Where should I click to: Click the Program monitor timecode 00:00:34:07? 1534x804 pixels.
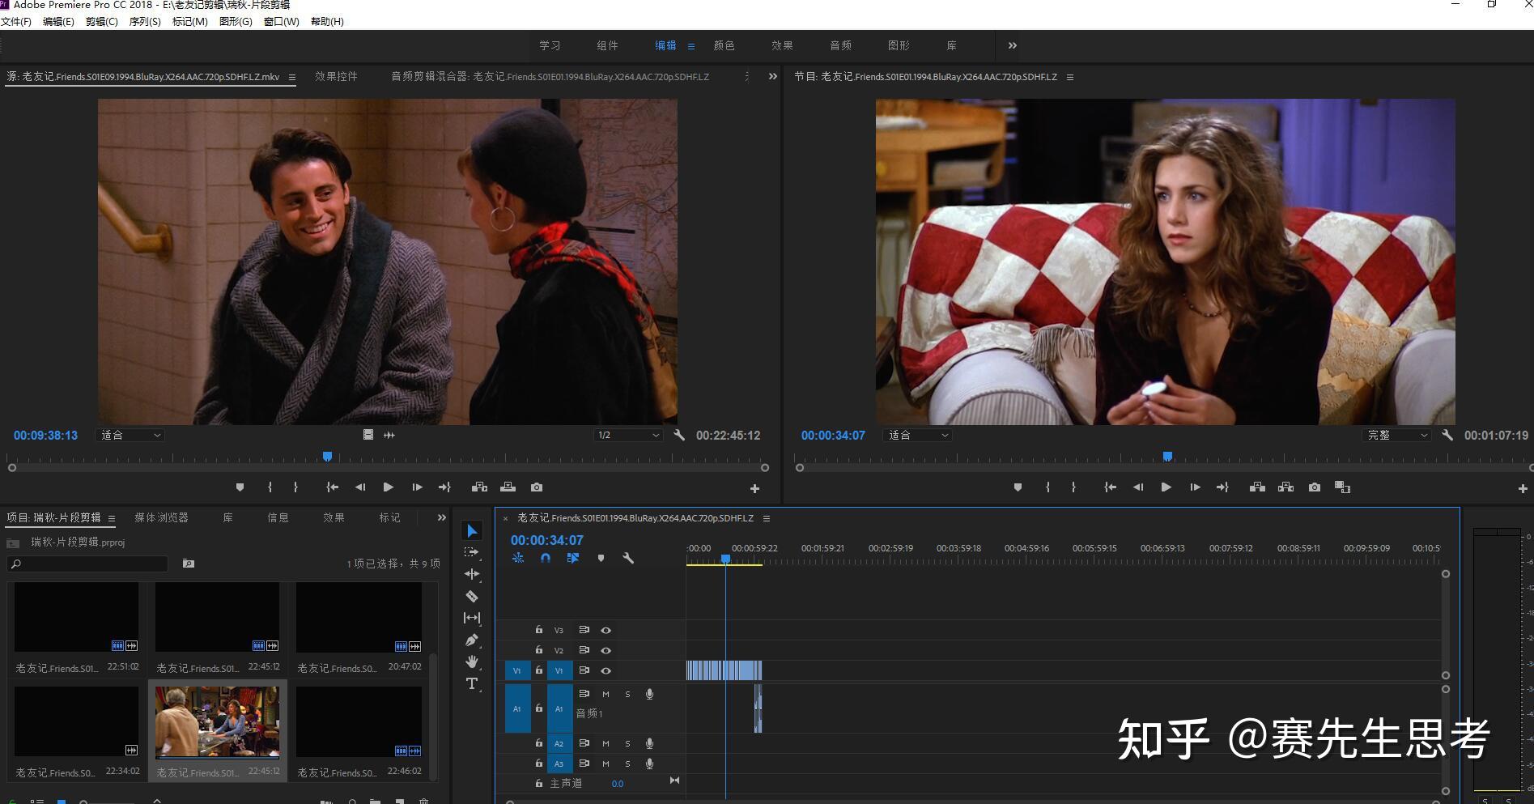point(833,435)
